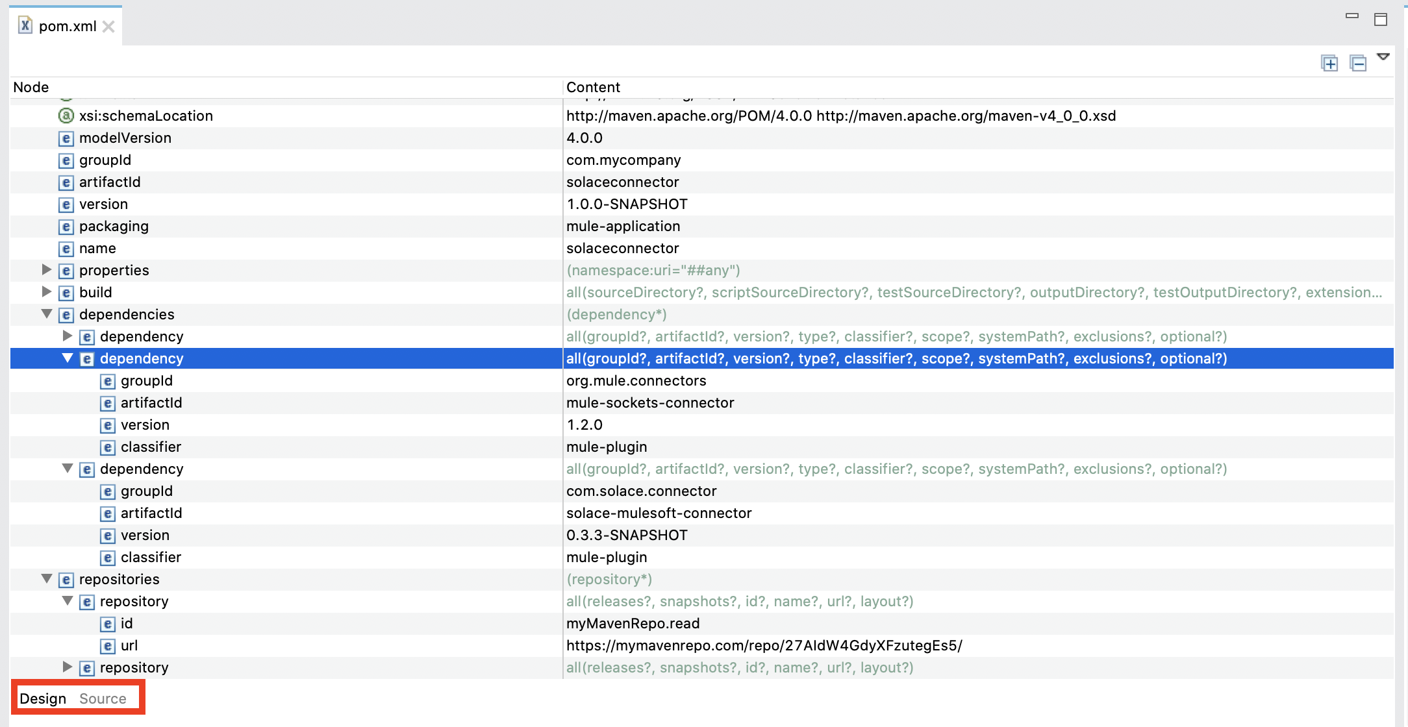The width and height of the screenshot is (1408, 727).
Task: Select the Design tab
Action: (43, 698)
